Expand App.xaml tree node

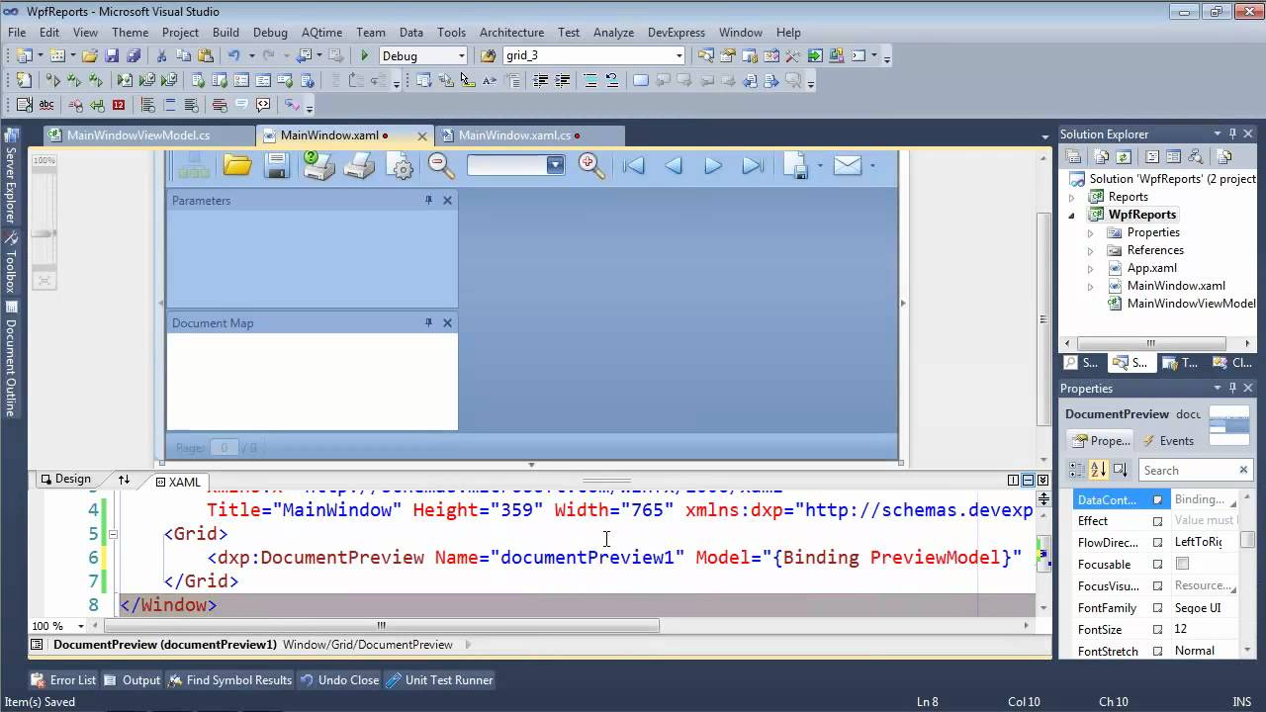1091,268
